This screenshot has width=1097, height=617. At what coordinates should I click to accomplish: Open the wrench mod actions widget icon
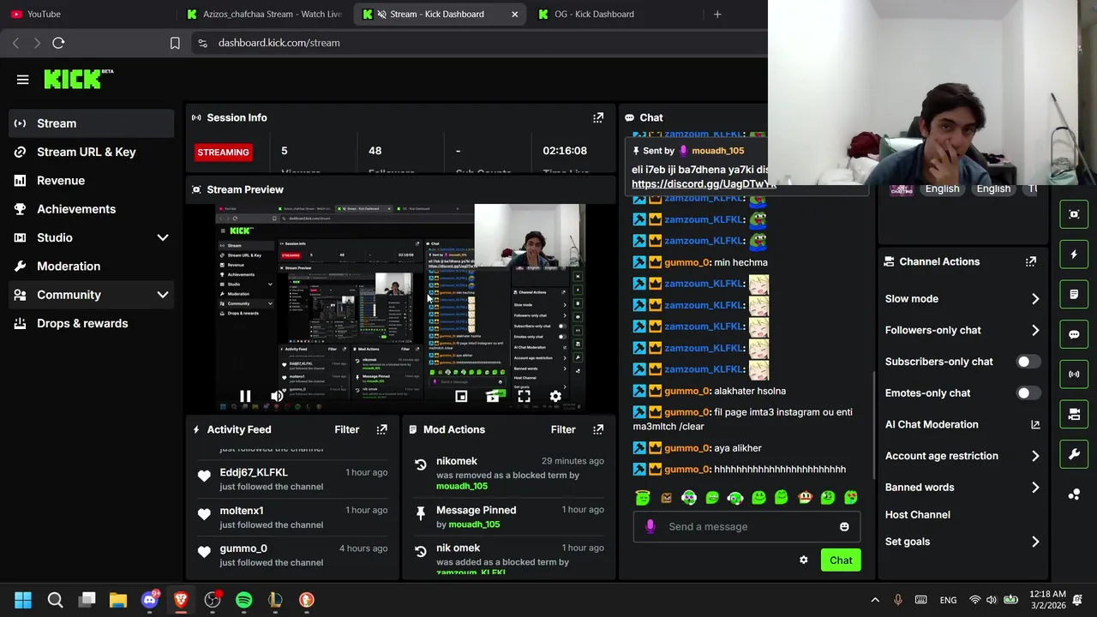click(1074, 454)
